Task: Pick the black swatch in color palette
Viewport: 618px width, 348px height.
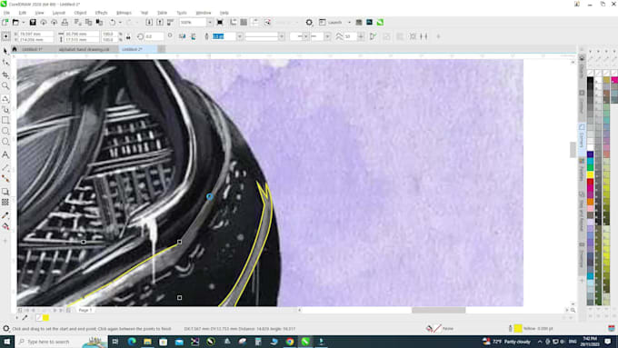Action: pyautogui.click(x=590, y=81)
